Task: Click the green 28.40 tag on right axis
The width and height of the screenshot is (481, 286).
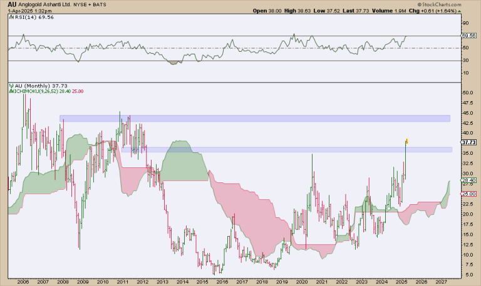Action: tap(468, 180)
